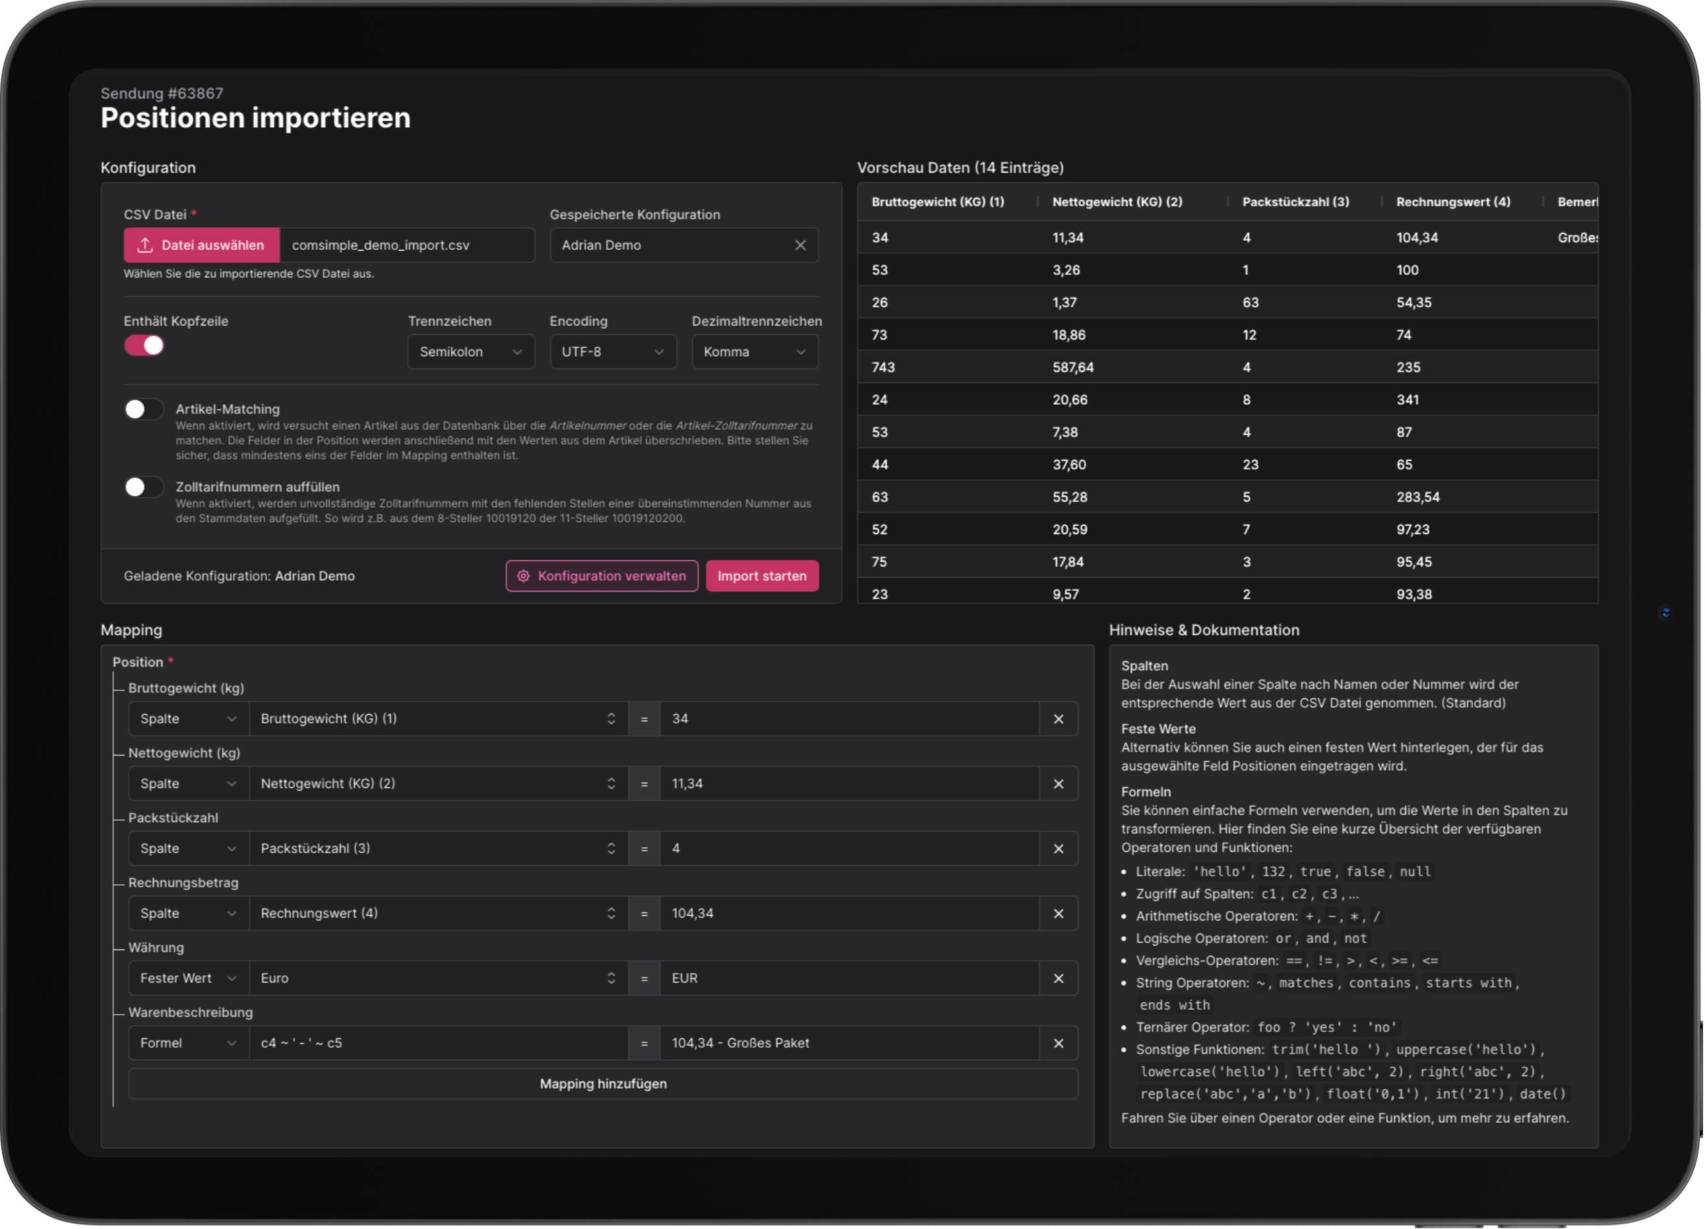The height and width of the screenshot is (1229, 1705).
Task: Click the Rechnungswert (4) column header
Action: click(x=1454, y=202)
